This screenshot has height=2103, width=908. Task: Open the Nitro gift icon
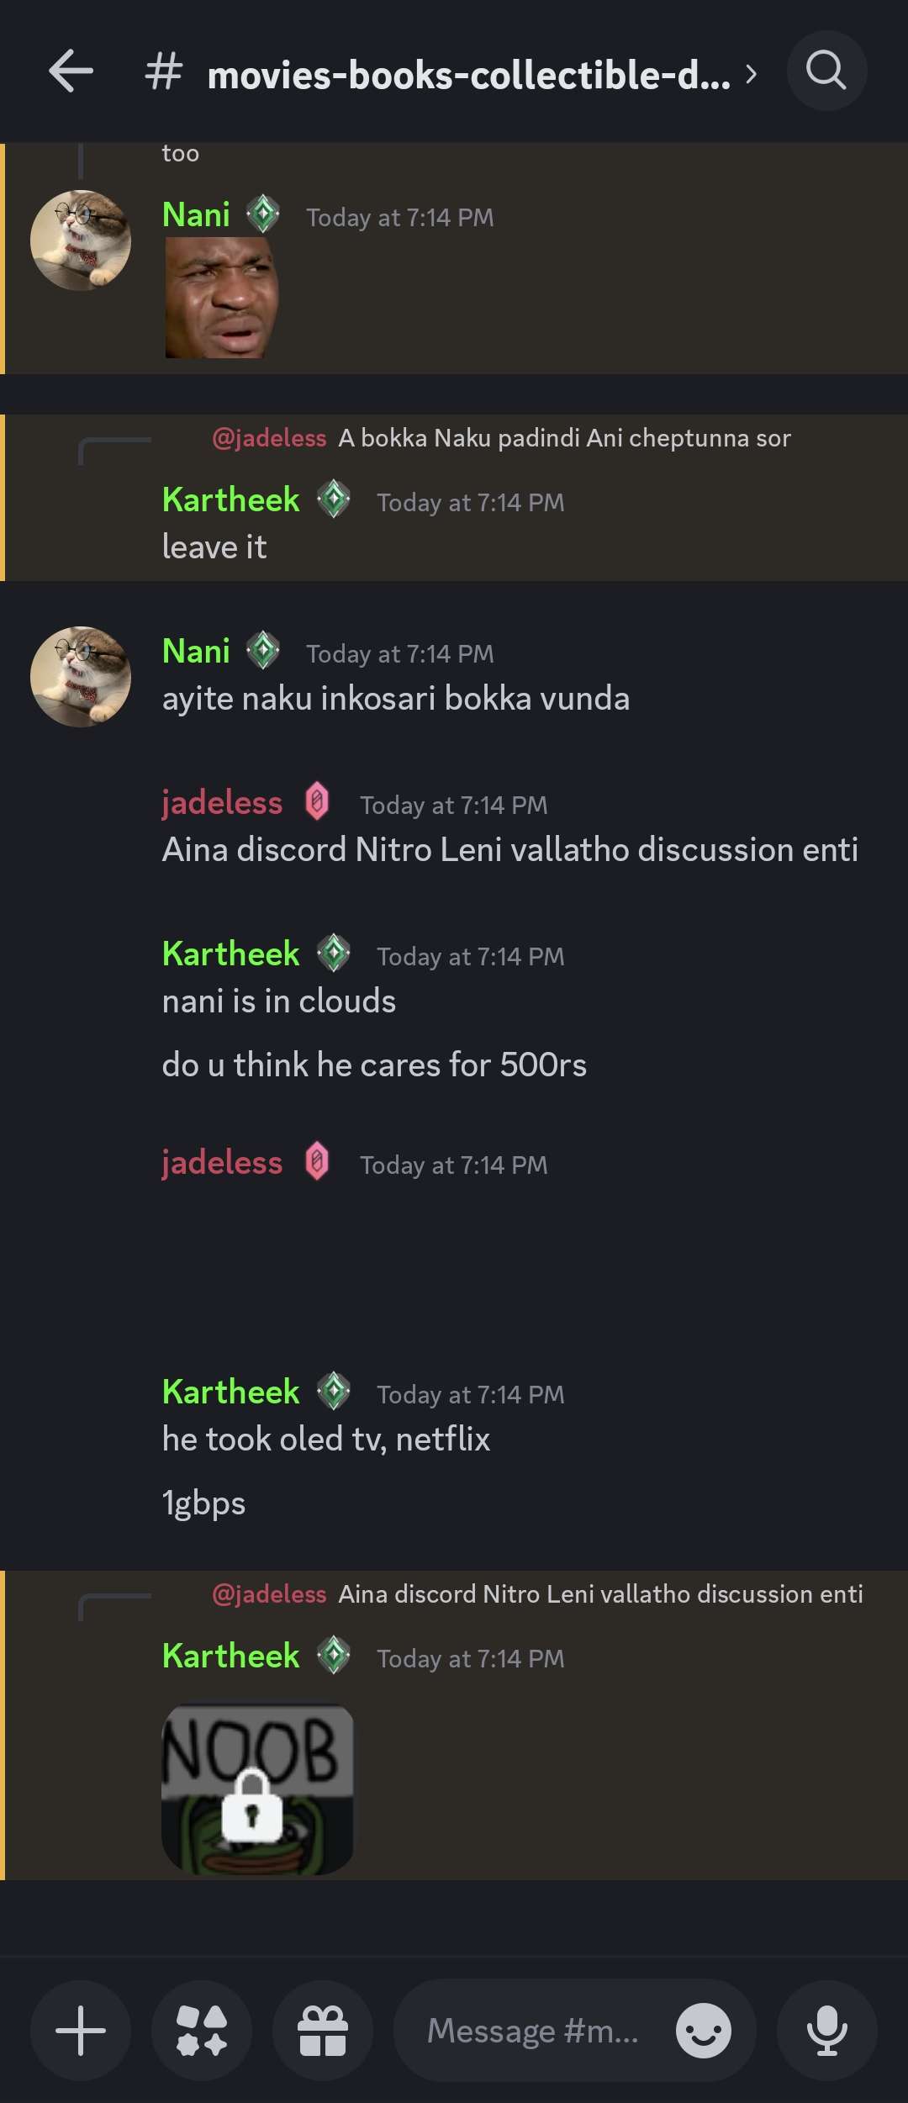(x=323, y=2031)
